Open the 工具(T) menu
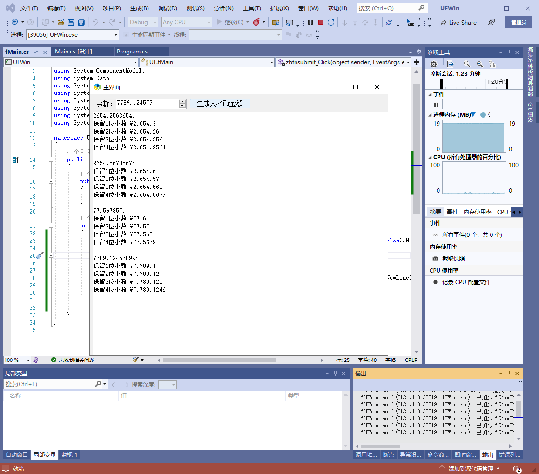The image size is (539, 474). [x=252, y=8]
